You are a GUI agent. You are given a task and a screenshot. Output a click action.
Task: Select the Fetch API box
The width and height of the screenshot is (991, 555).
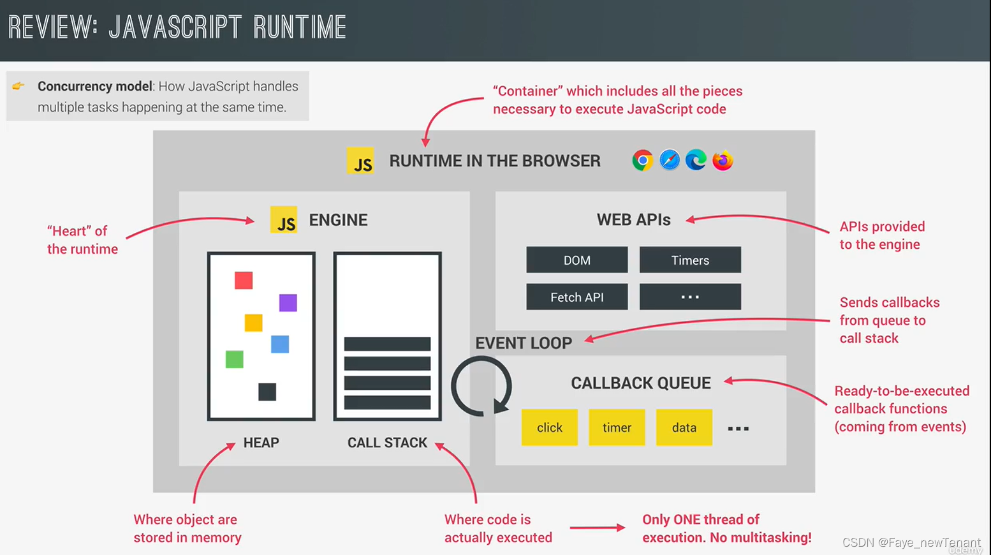[x=577, y=297]
